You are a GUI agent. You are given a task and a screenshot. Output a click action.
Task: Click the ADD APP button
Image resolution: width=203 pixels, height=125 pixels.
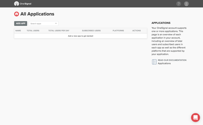[x=21, y=24]
